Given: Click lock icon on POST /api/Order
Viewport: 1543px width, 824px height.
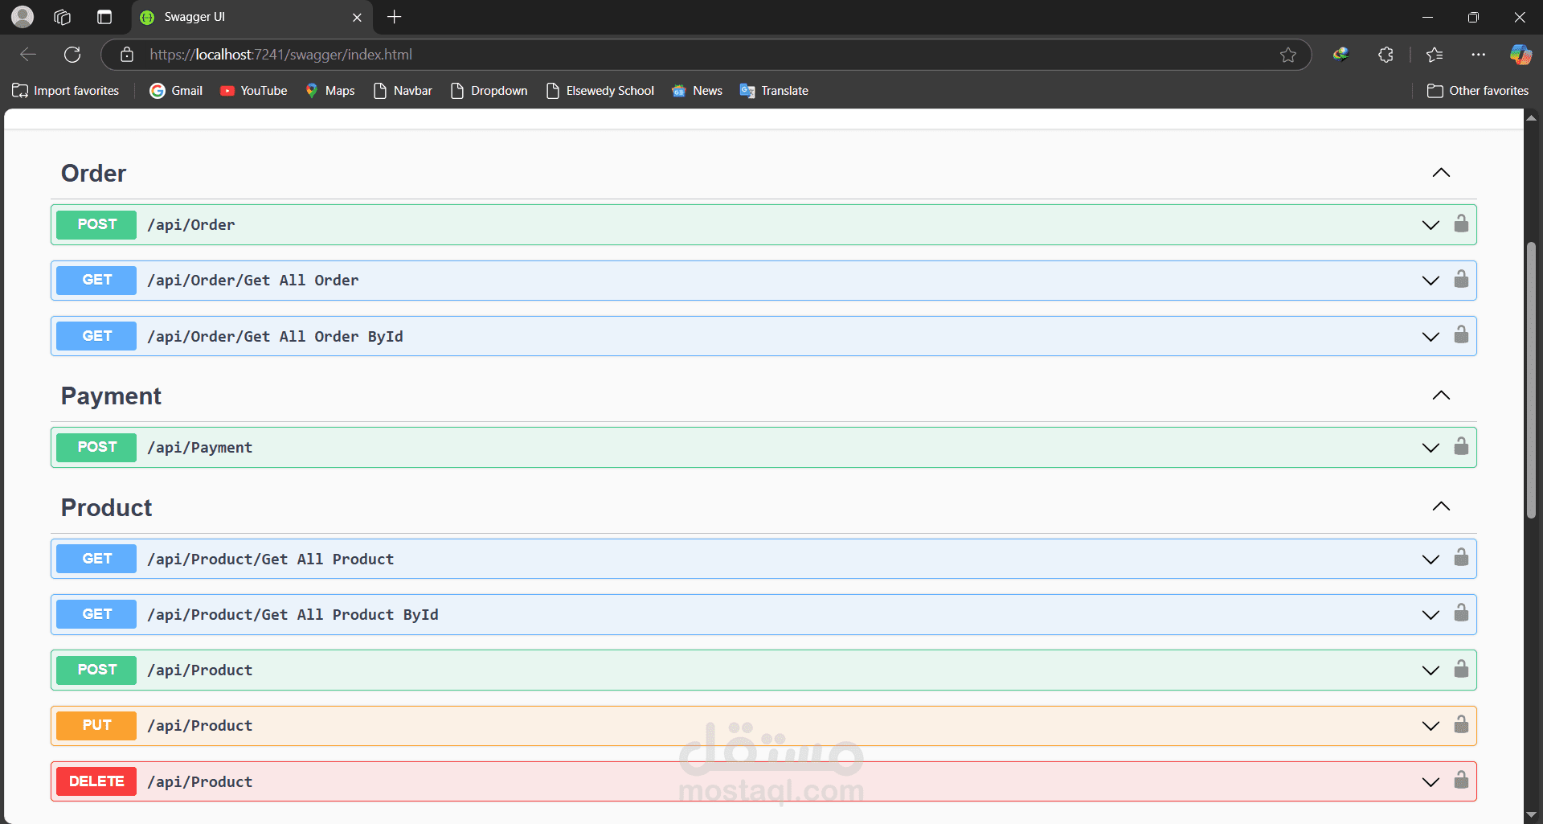Looking at the screenshot, I should 1461,223.
